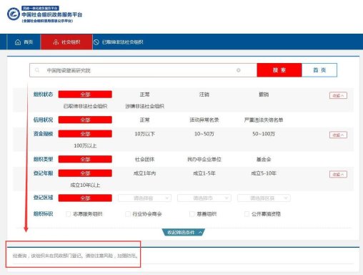Filter by 涉嫌非法社会组织 status
Screen dimensions: 363x275
[144, 106]
